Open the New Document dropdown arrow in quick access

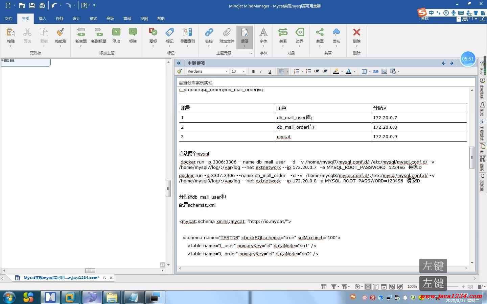[14, 5]
